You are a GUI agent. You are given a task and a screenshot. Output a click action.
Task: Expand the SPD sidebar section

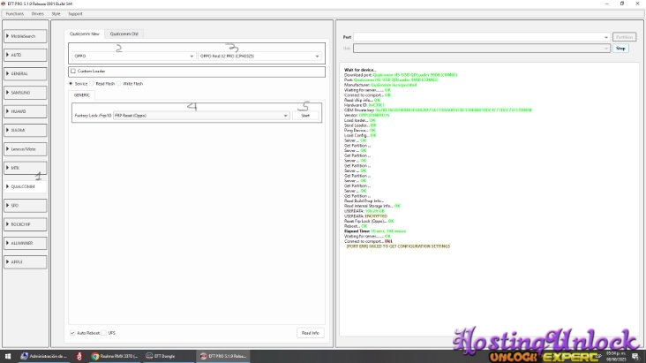pyautogui.click(x=26, y=206)
